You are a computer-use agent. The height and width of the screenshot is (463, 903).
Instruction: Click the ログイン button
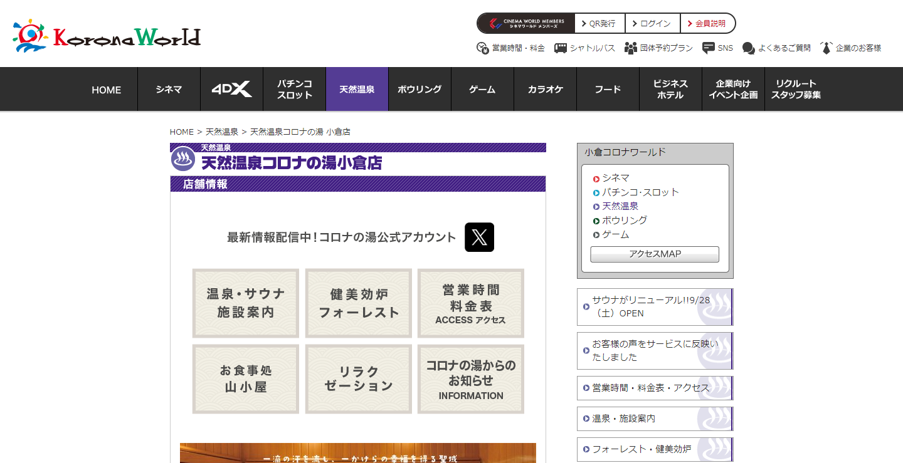pyautogui.click(x=652, y=23)
